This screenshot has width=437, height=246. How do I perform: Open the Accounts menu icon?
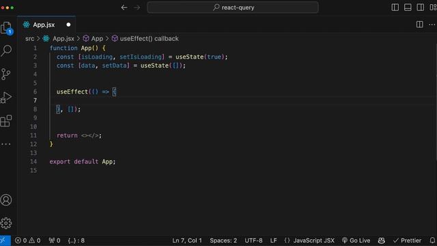[x=6, y=200]
